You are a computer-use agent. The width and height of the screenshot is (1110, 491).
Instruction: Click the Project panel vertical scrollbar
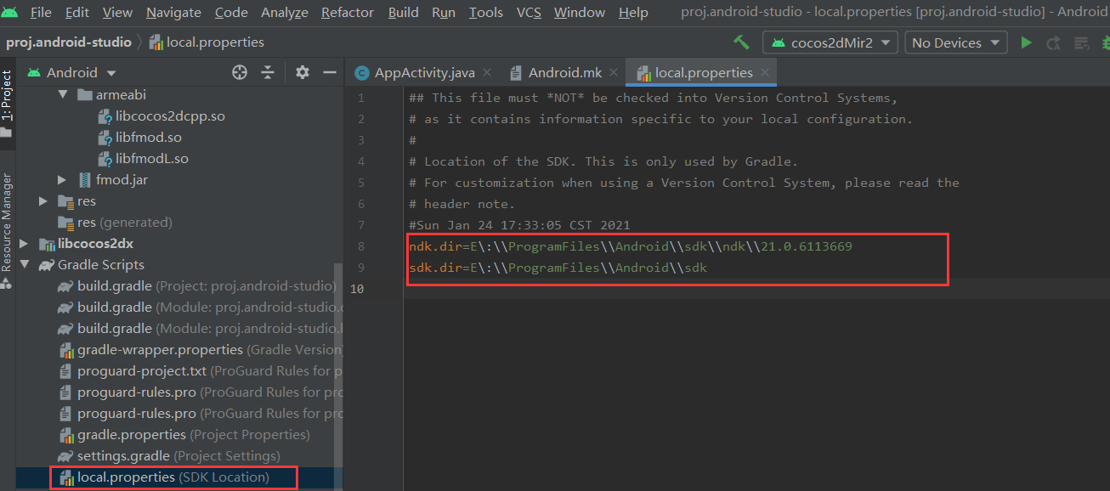[338, 365]
